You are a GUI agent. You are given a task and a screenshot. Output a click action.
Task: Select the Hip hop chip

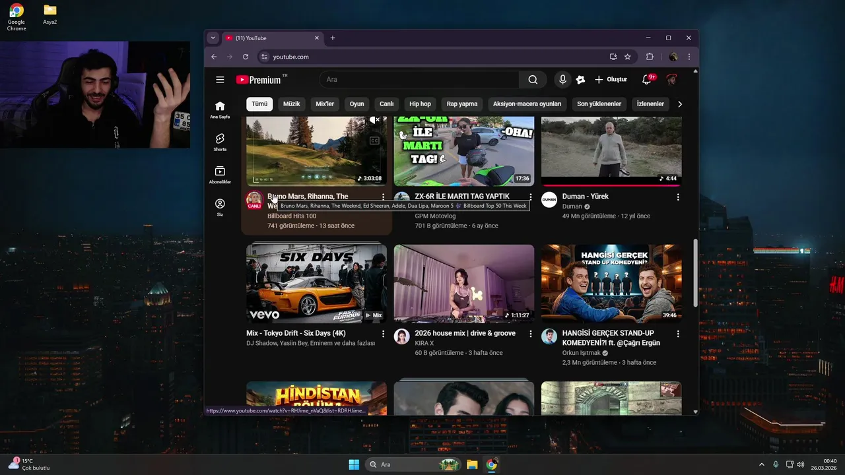tap(420, 104)
